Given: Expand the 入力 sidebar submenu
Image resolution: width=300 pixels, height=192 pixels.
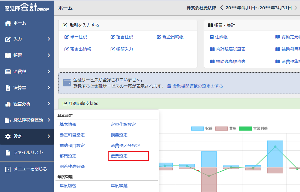Looking at the screenshot, I should point(27,39).
